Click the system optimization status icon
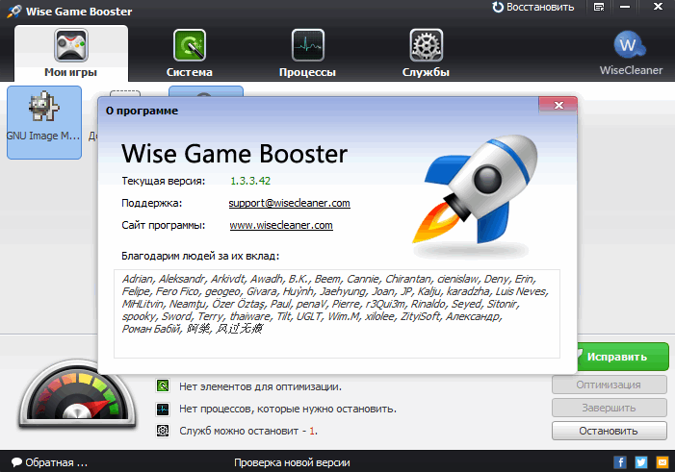 tap(163, 385)
